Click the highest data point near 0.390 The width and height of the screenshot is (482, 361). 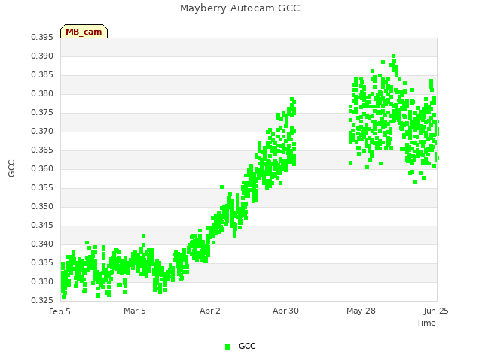(393, 56)
